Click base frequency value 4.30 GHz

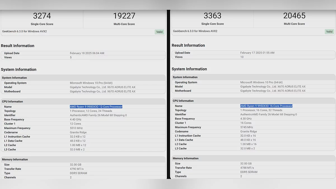pyautogui.click(x=246, y=119)
